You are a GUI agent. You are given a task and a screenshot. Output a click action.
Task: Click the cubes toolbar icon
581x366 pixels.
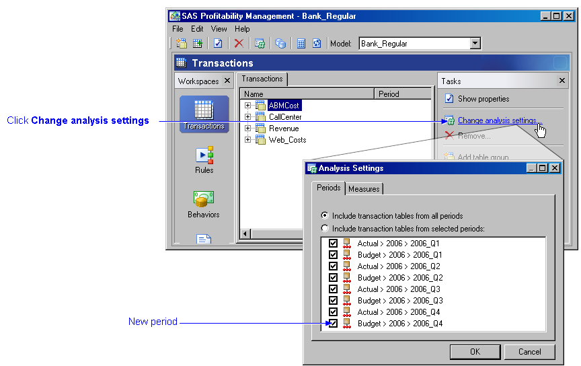pyautogui.click(x=280, y=44)
